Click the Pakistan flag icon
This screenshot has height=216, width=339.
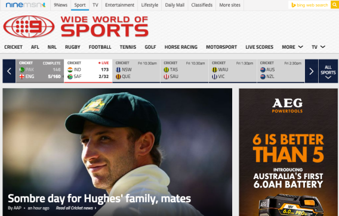(x=22, y=70)
